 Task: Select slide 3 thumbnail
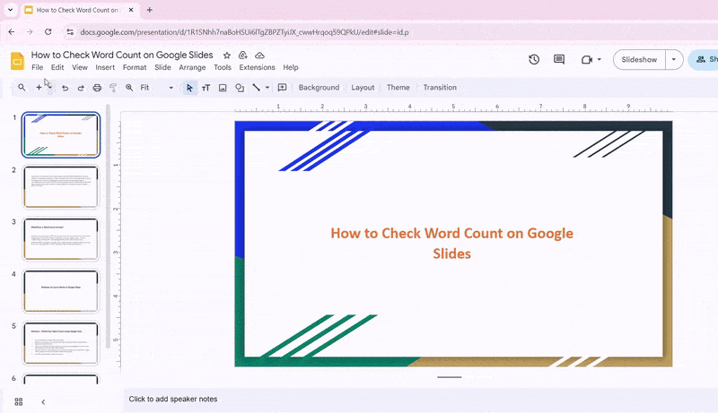click(x=61, y=238)
